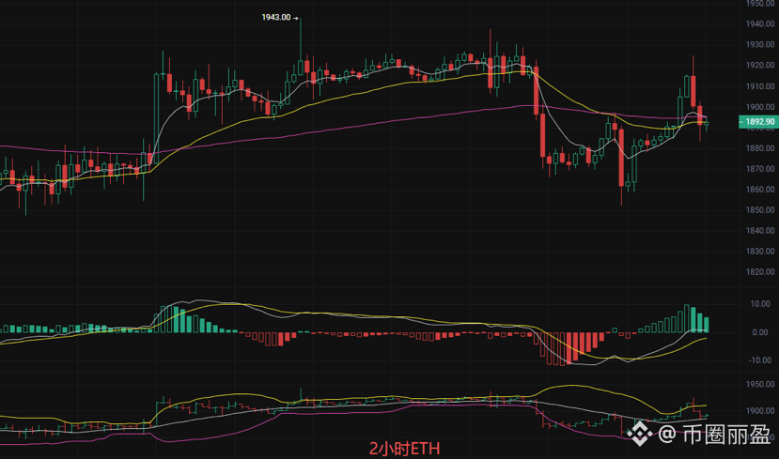Click the 1870.00 price axis label

(x=760, y=169)
